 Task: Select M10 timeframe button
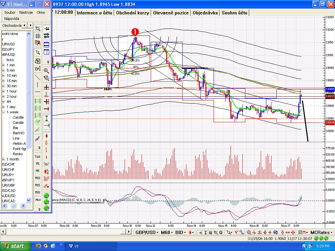coord(38,178)
